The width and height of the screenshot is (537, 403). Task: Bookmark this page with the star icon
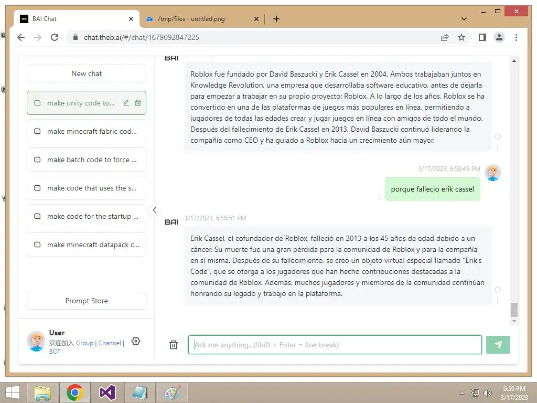click(461, 37)
